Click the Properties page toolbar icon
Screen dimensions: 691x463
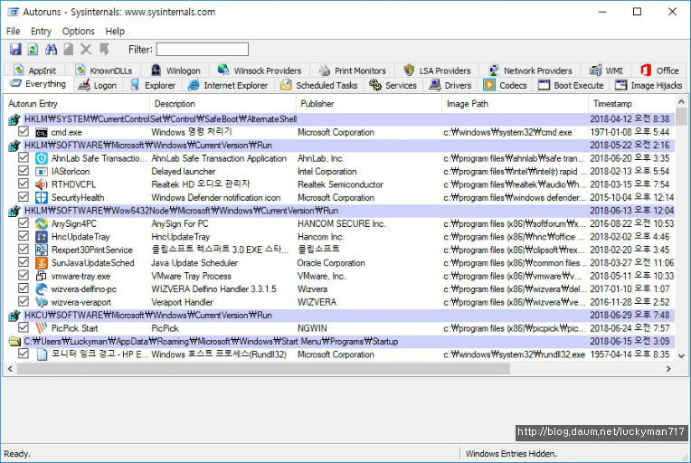pyautogui.click(x=69, y=49)
